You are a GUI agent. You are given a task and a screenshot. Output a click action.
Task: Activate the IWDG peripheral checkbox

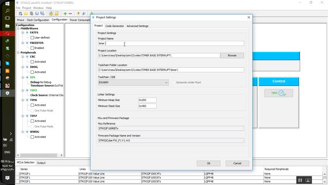click(32, 72)
